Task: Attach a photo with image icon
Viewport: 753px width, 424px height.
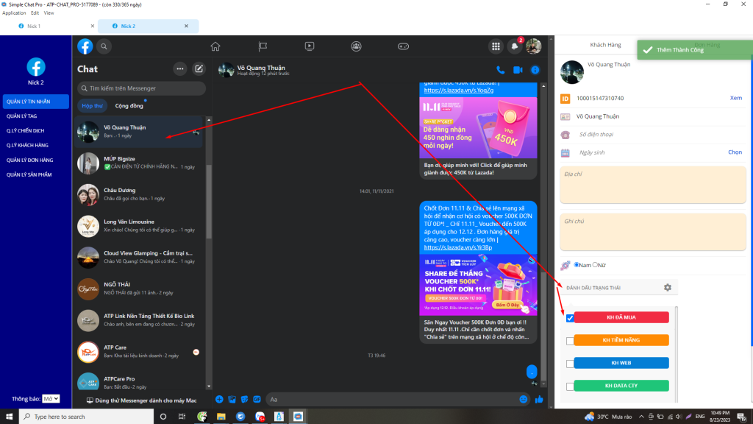Action: (x=232, y=400)
